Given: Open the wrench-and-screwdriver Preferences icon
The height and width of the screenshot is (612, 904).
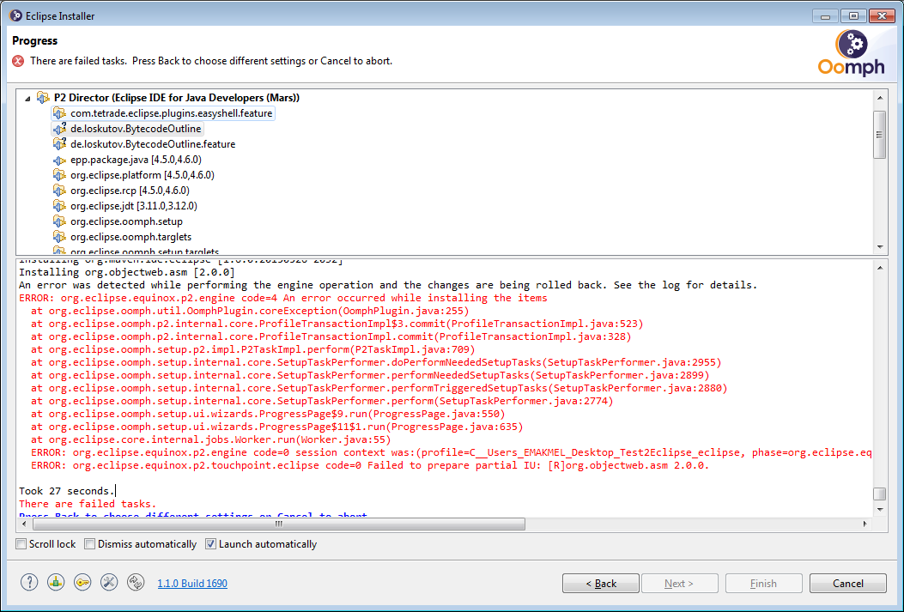Looking at the screenshot, I should pyautogui.click(x=109, y=582).
